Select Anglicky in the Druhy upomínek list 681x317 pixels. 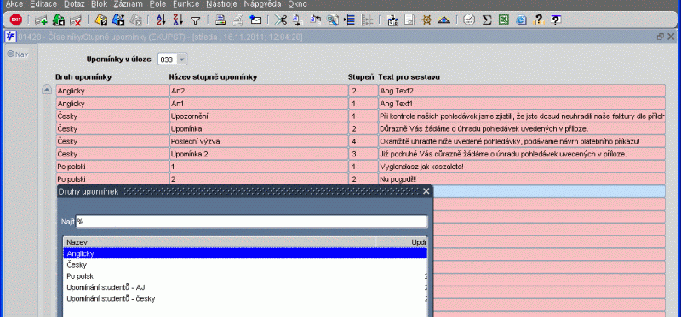click(245, 253)
